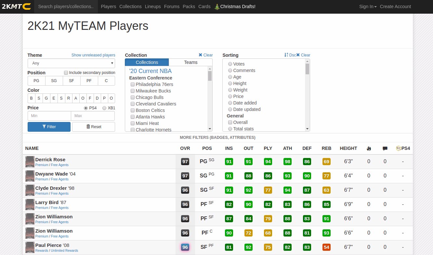Expand More Filters badges attributes section
Screen dimensions: 433x255
point(217,138)
